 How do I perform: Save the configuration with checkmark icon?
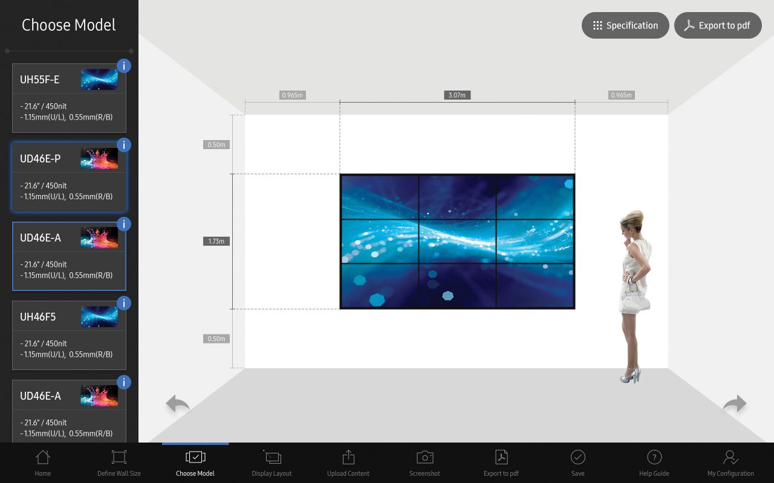pyautogui.click(x=577, y=462)
